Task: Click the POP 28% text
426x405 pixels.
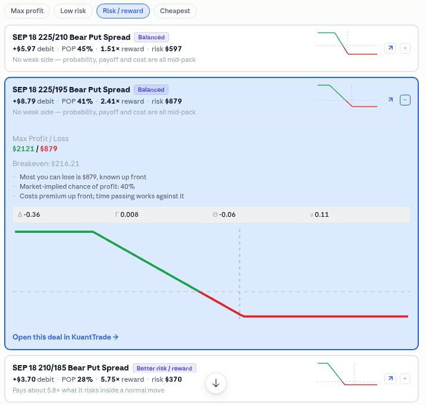Action: pos(77,379)
